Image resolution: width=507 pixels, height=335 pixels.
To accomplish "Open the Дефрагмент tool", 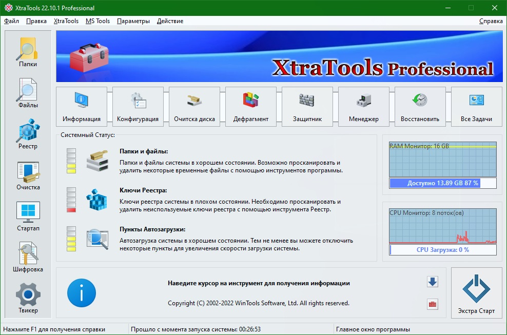I will click(250, 106).
